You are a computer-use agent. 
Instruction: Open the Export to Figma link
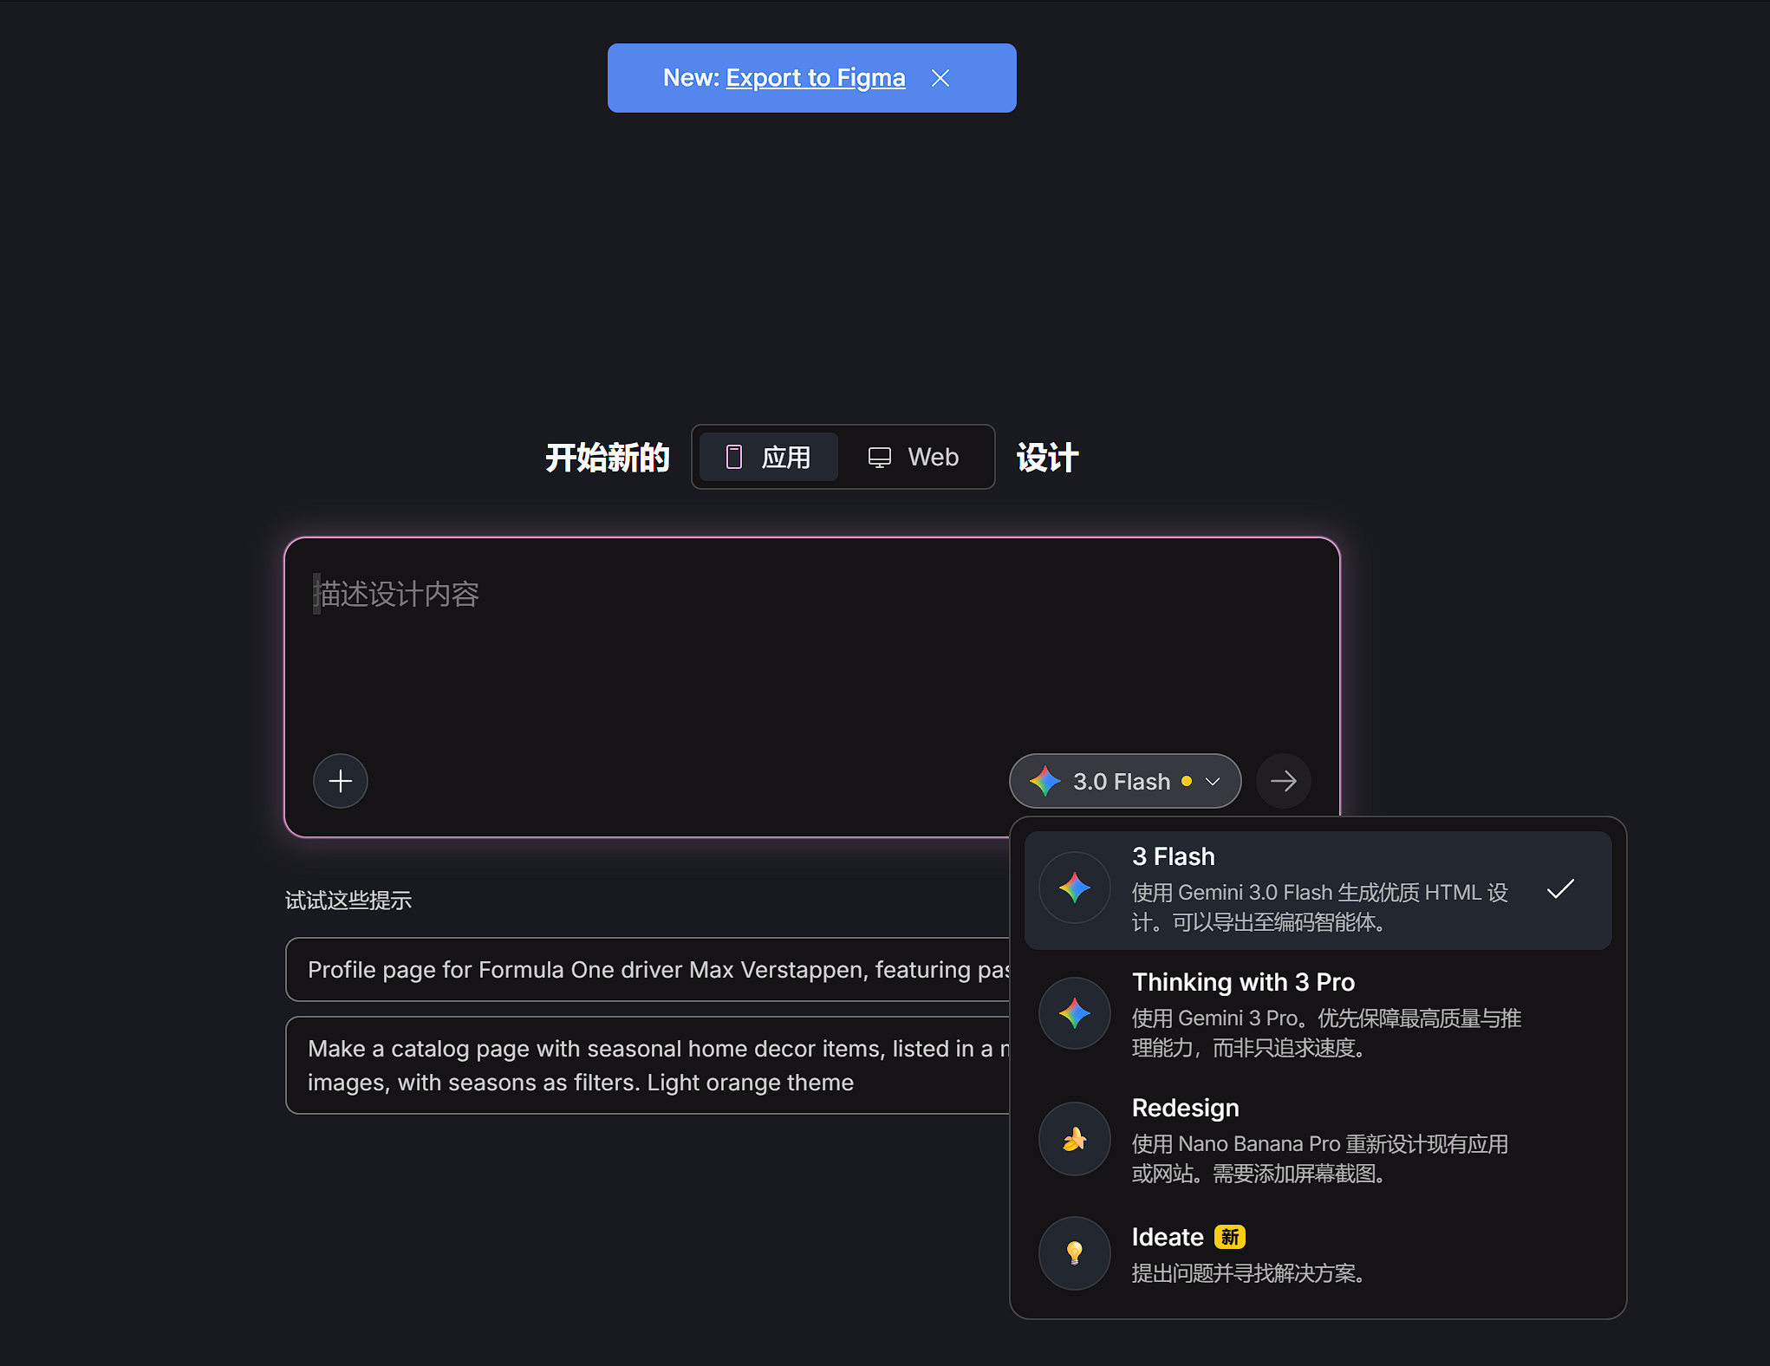[x=815, y=78]
